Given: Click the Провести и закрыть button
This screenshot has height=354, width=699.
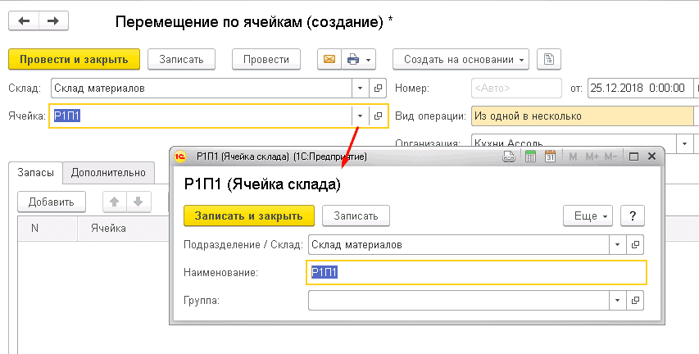Looking at the screenshot, I should (x=74, y=59).
